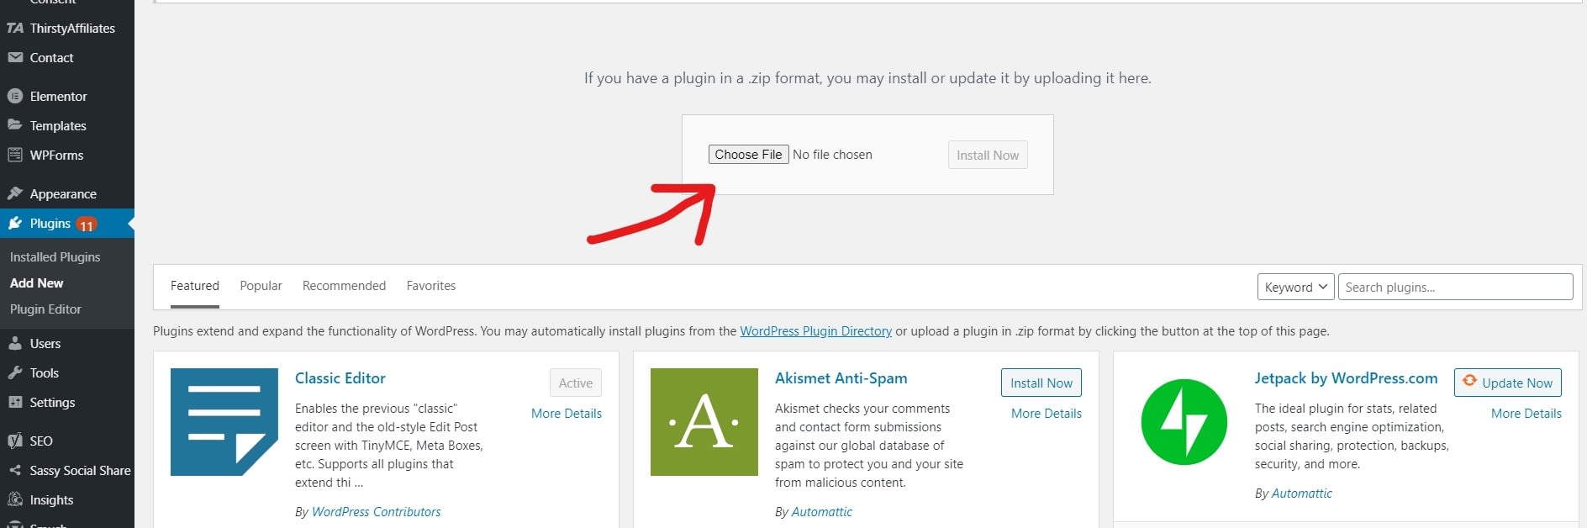Click the Sassy Social Share icon
This screenshot has width=1587, height=528.
point(15,470)
